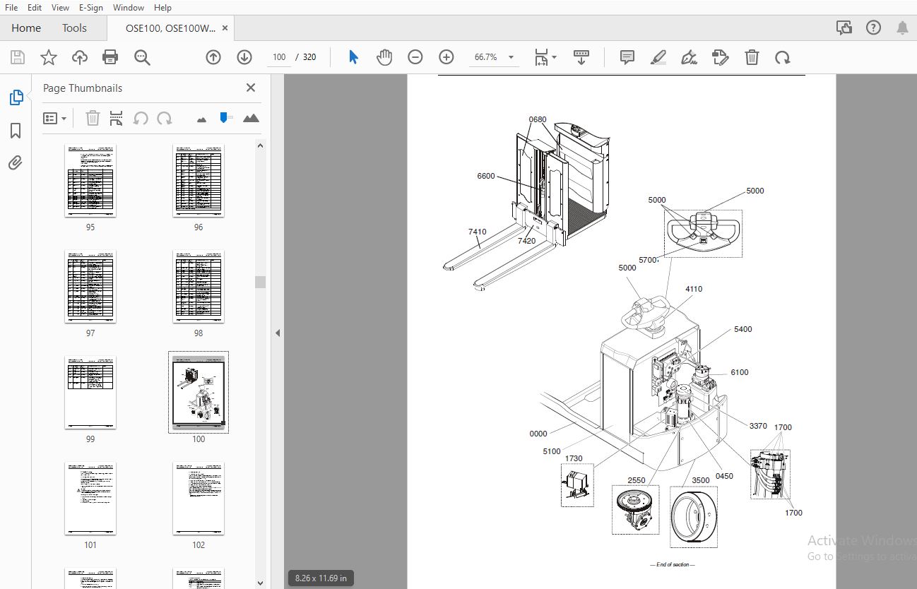Rotate the page view clockwise

(x=782, y=57)
